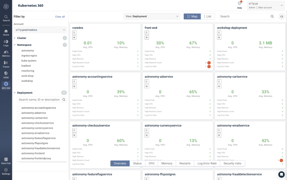Screen dimensions: 287x180
Task: Click front-end High Restarts Count red dot
Action: click(x=209, y=63)
